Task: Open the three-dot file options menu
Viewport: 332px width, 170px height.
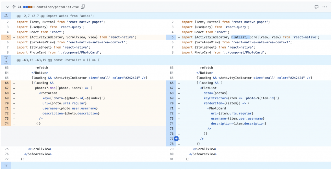Action: point(325,7)
